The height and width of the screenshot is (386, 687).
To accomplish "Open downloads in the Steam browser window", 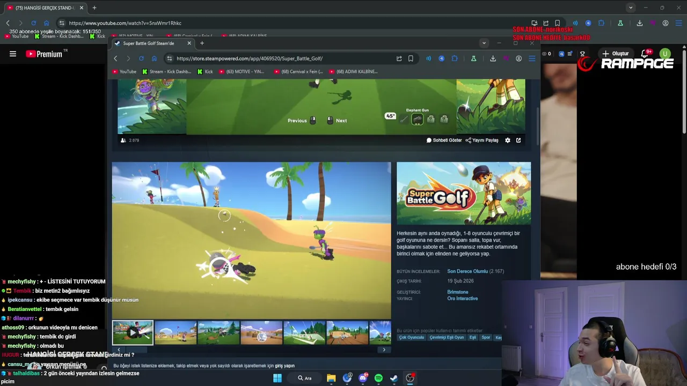I will 493,58.
